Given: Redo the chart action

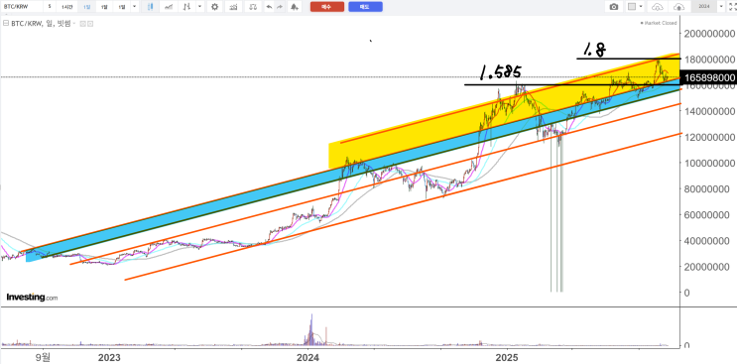Looking at the screenshot, I should [x=280, y=7].
